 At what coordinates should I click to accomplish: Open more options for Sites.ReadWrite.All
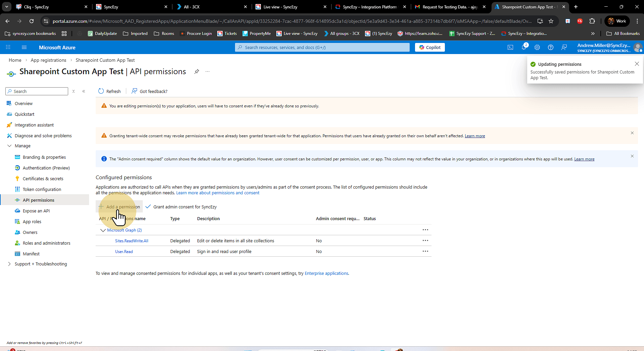click(425, 241)
